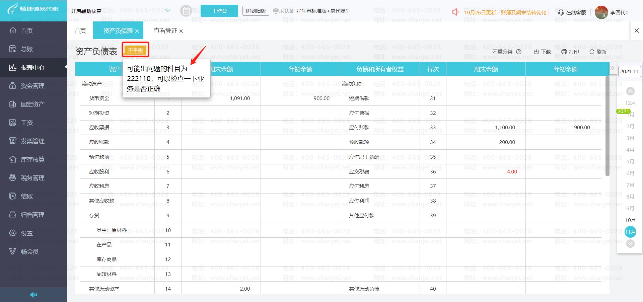Click the download icon in the report toolbar
This screenshot has width=643, height=302.
(536, 52)
